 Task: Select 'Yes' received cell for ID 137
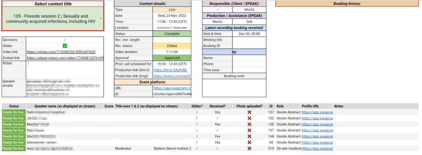click(x=218, y=112)
